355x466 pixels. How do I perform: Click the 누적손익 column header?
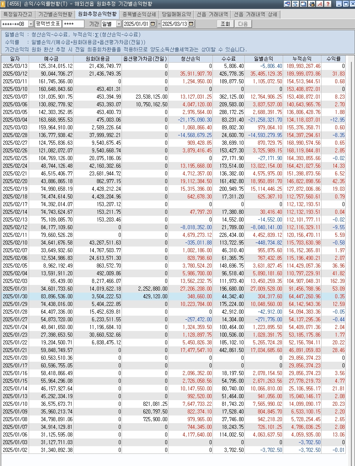302,59
